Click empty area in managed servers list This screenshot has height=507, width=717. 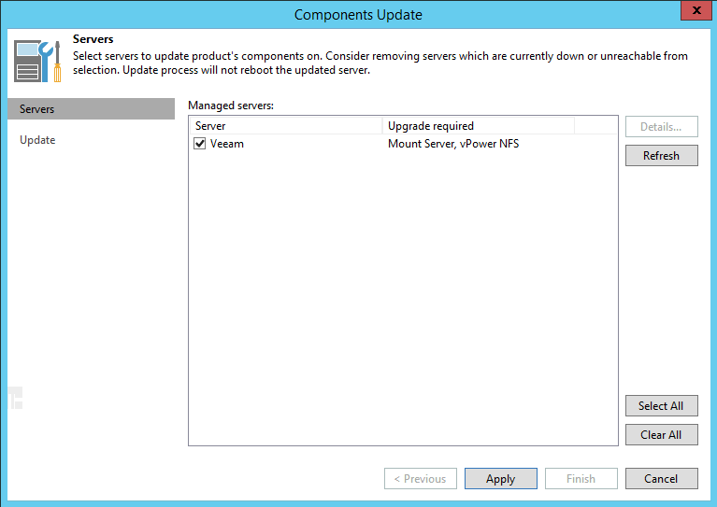402,299
